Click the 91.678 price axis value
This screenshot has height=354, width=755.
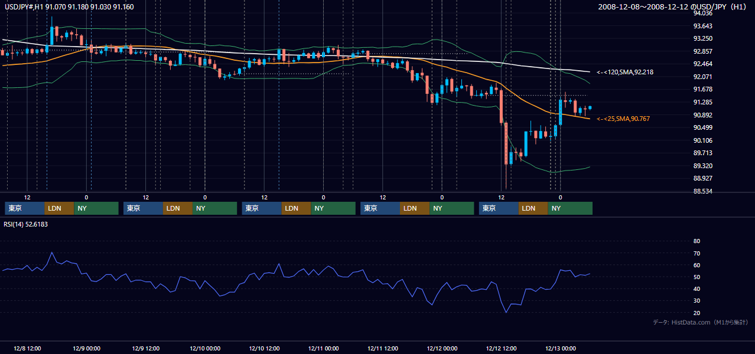(703, 89)
